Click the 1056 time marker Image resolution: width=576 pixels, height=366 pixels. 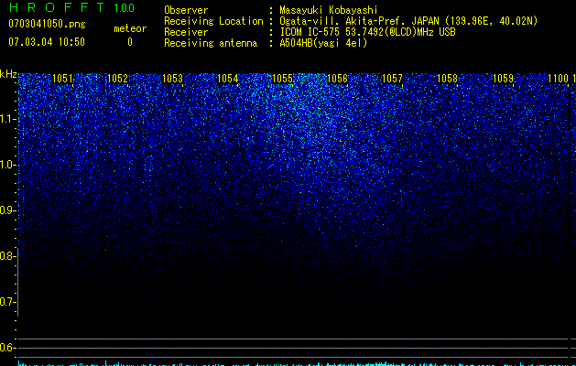337,79
